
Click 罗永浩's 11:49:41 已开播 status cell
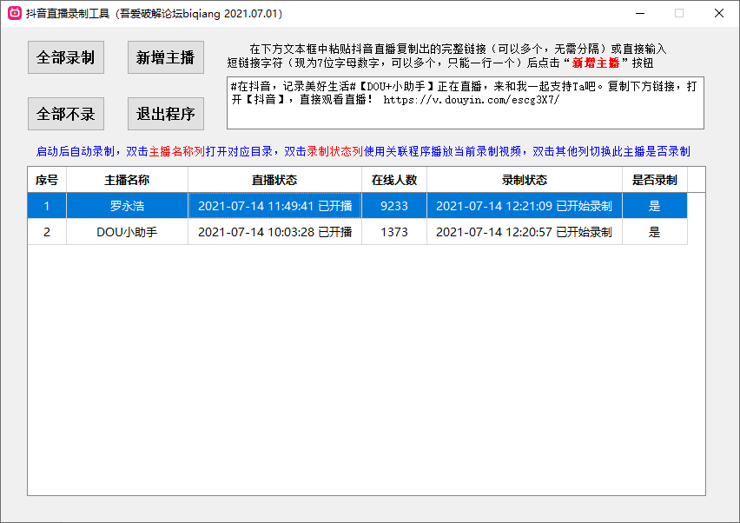click(274, 206)
